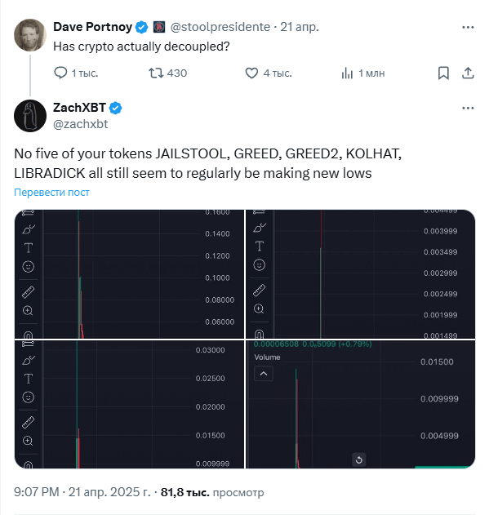Collapse the Volume indicator chevron
This screenshot has height=515, width=489.
264,374
